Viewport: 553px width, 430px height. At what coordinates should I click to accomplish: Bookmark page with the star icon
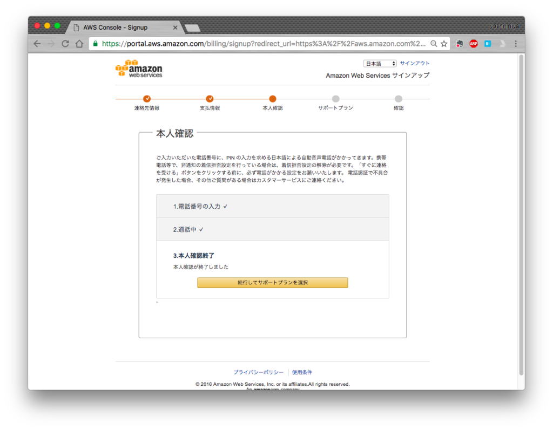pos(444,44)
